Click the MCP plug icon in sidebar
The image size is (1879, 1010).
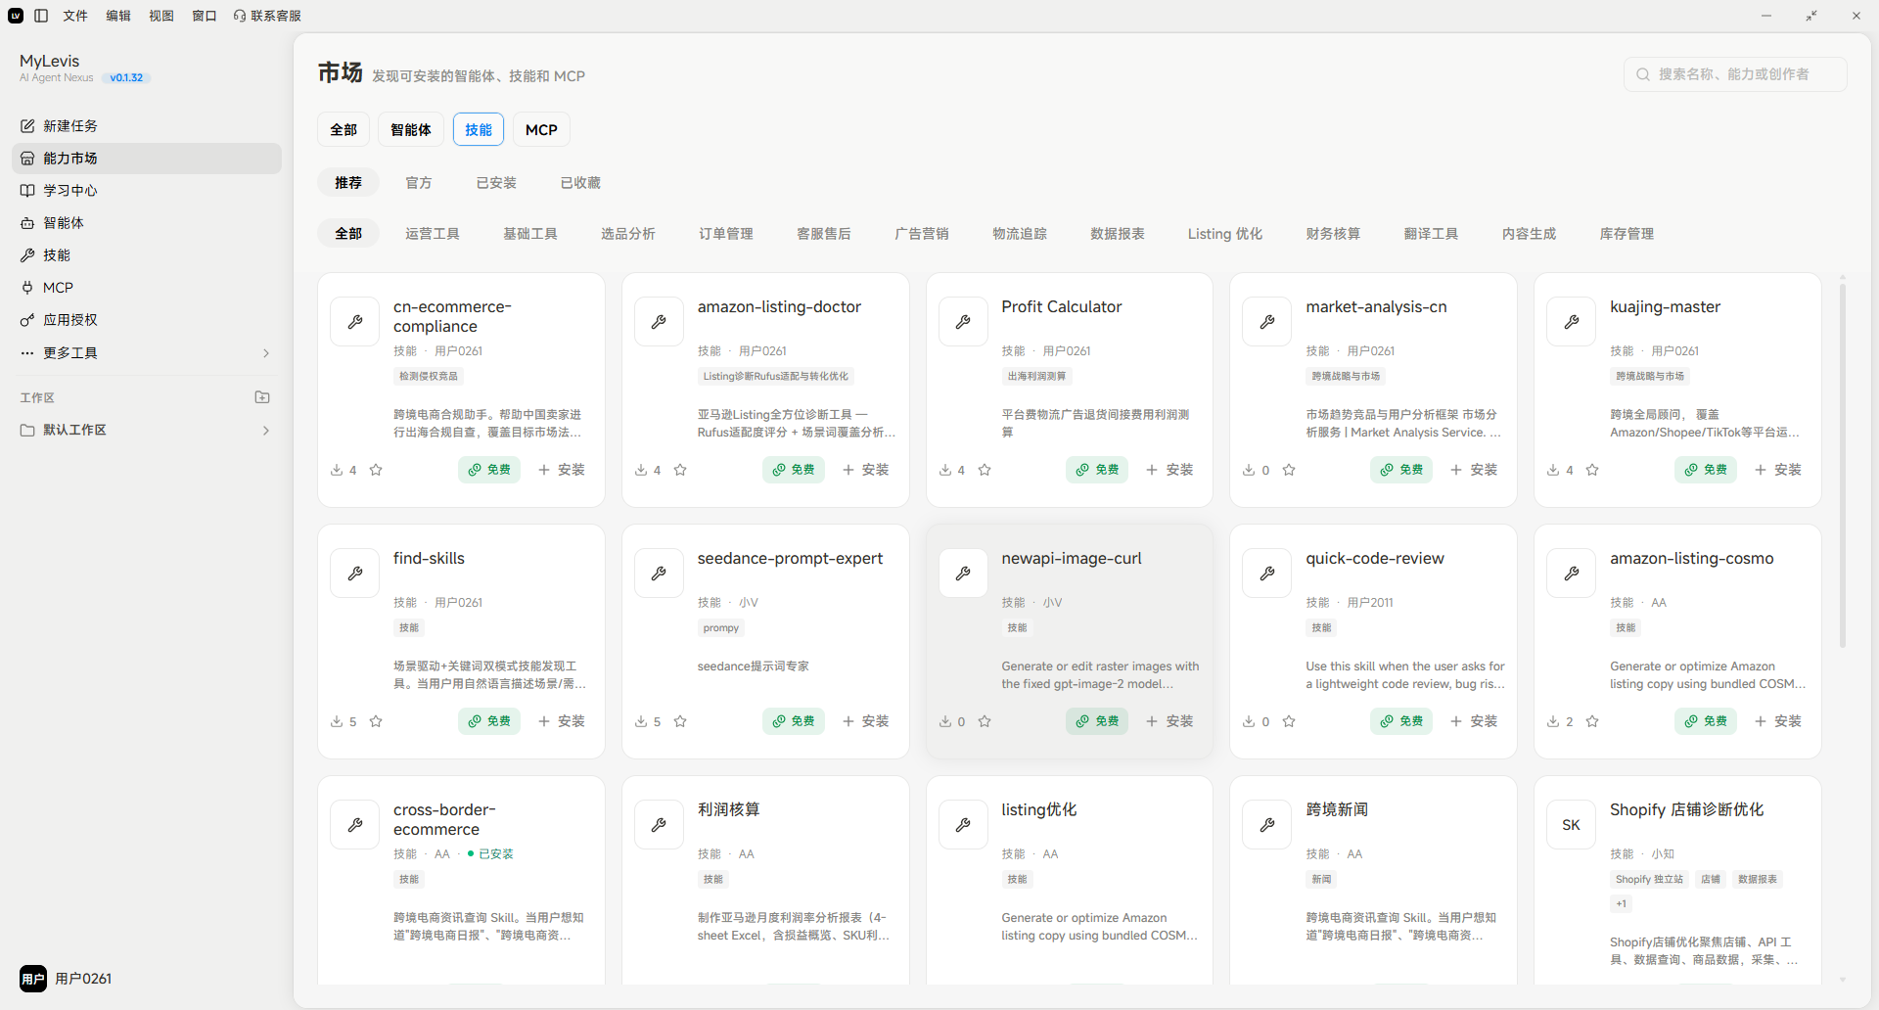click(27, 288)
